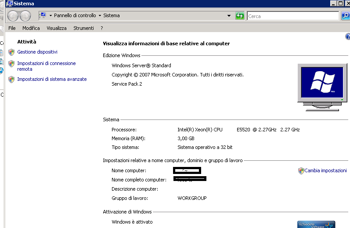The width and height of the screenshot is (350, 228).
Task: Click Pannello di controllo breadcrumb
Action: [x=75, y=15]
